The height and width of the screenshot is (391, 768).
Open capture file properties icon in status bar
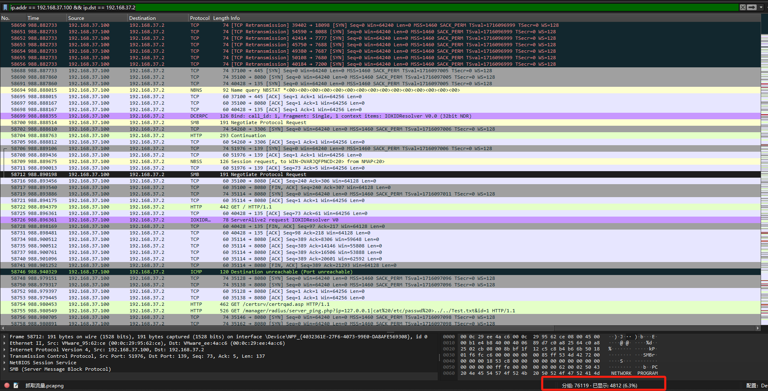click(16, 385)
